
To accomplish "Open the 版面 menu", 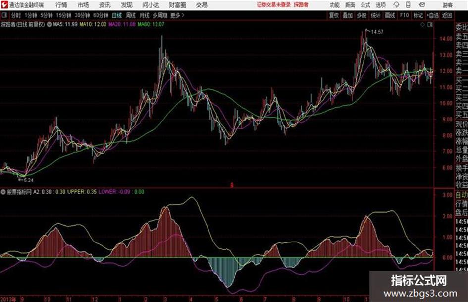I will [x=350, y=5].
